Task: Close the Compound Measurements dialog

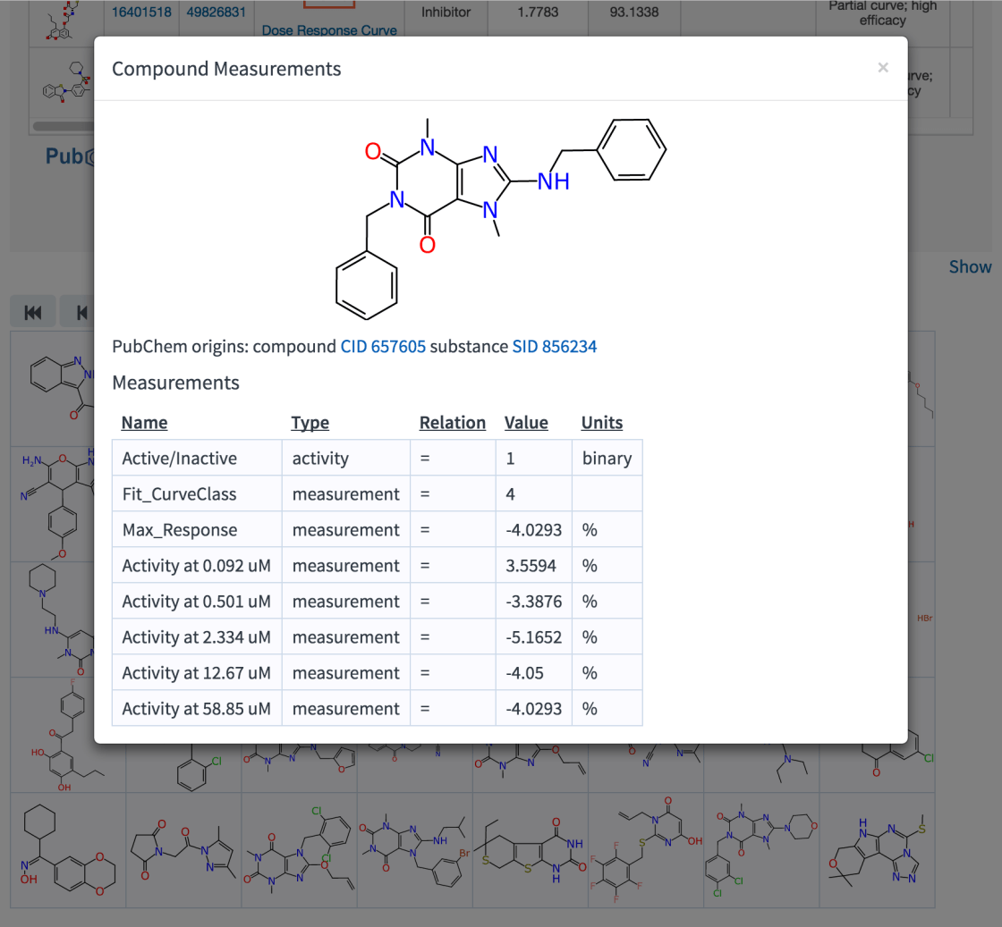Action: coord(883,68)
